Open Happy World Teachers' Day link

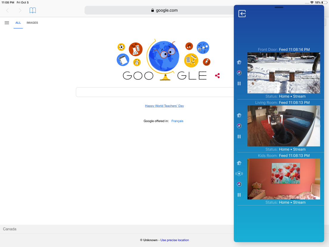pos(164,106)
